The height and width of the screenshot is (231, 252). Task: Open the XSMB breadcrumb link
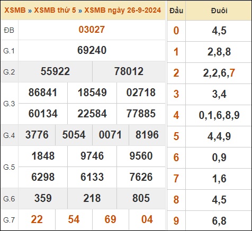[15, 10]
